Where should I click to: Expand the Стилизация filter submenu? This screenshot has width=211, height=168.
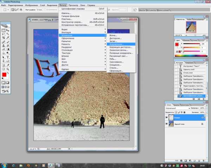tap(83, 50)
